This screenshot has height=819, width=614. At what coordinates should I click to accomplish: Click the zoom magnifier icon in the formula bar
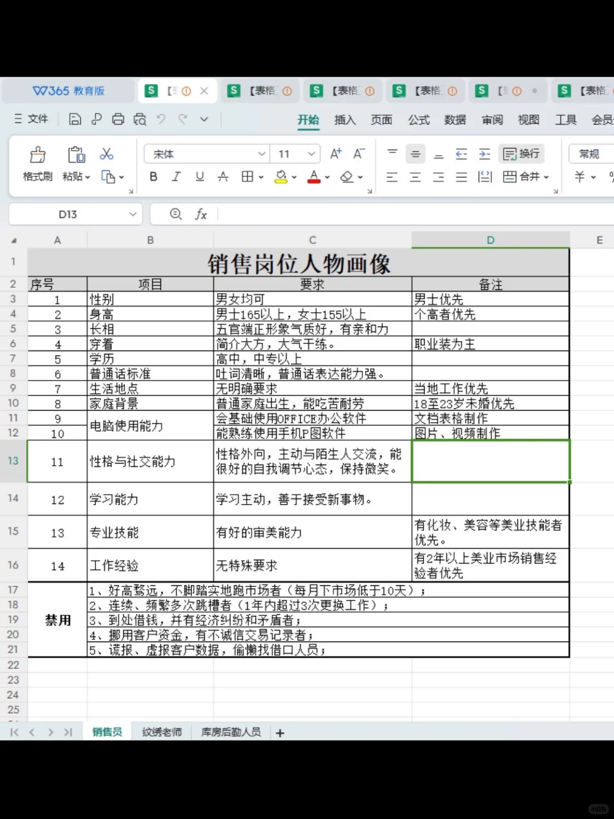(x=176, y=214)
